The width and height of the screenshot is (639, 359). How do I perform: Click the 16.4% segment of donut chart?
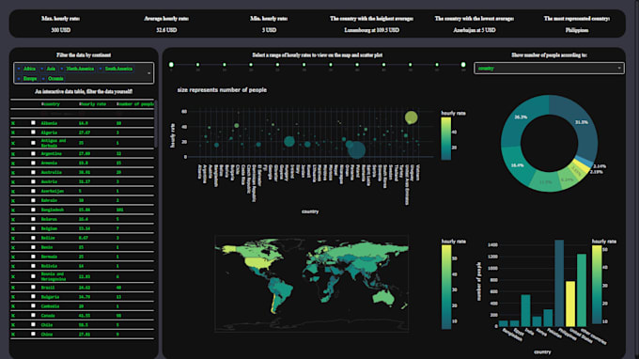click(x=517, y=165)
